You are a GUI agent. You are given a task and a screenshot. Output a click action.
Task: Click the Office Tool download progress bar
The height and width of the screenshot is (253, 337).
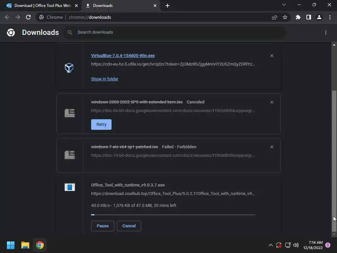(173, 215)
